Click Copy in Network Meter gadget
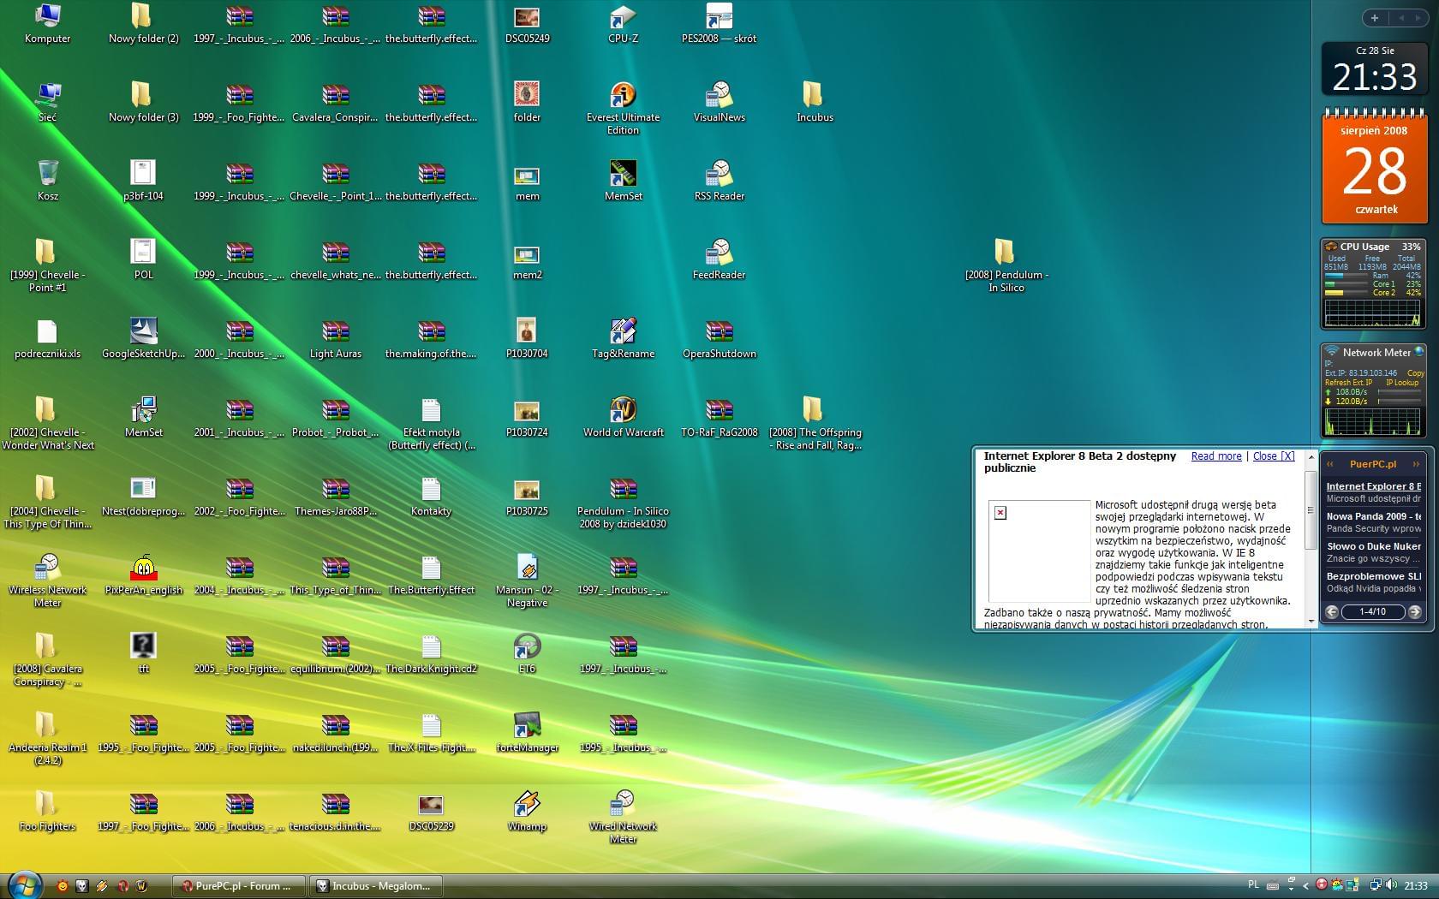The image size is (1439, 899). point(1416,373)
